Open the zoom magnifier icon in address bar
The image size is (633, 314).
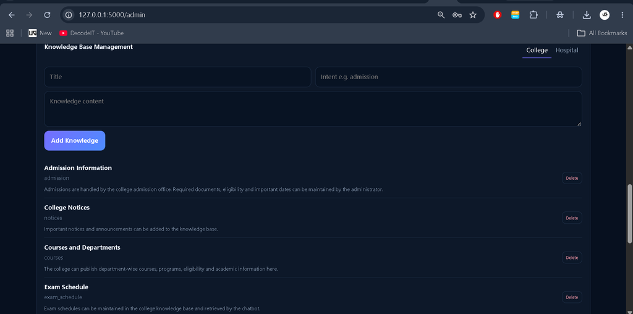(441, 15)
